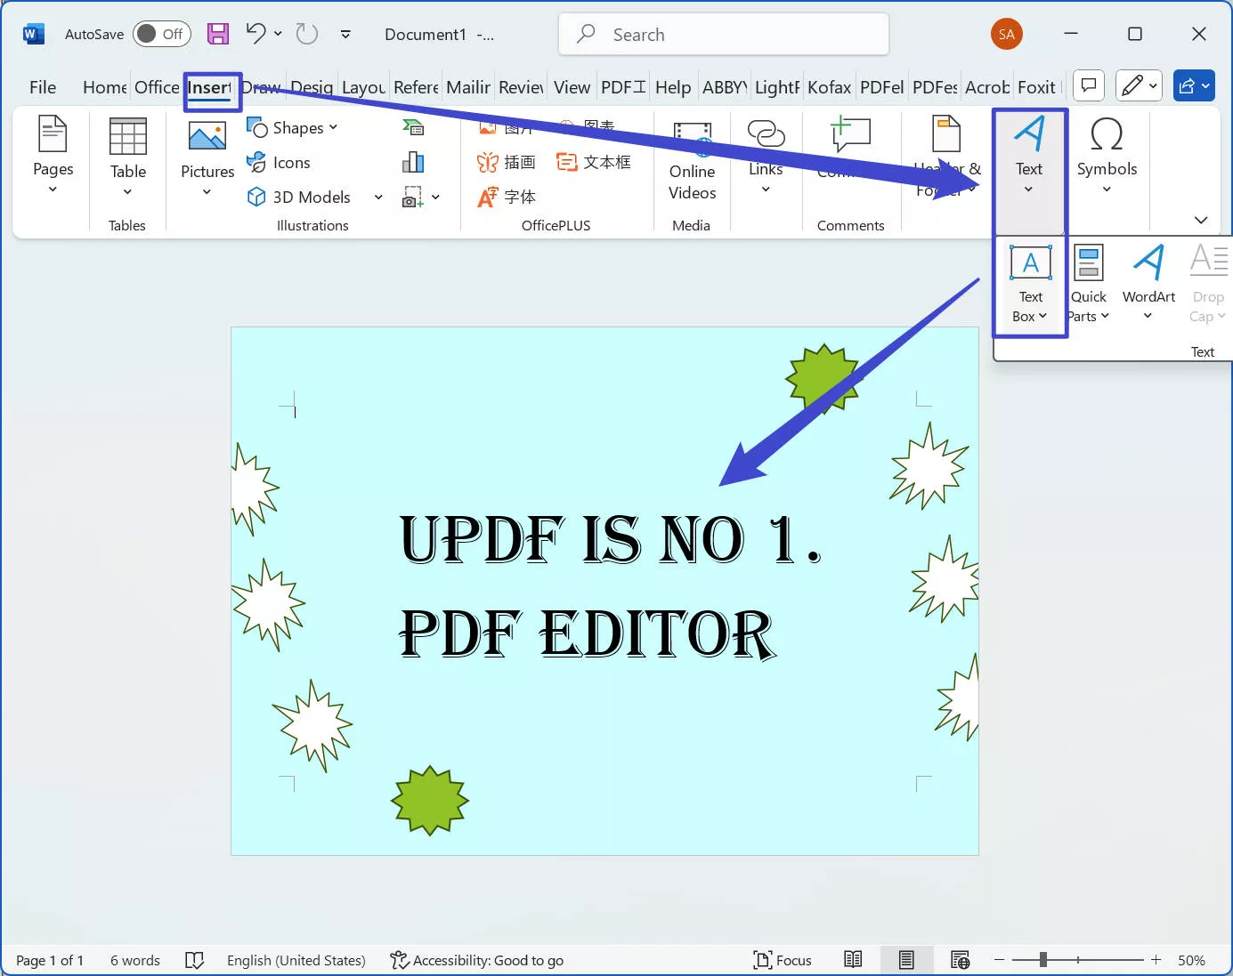
Task: Click the 文本框 OfficePLUS button
Action: click(594, 162)
